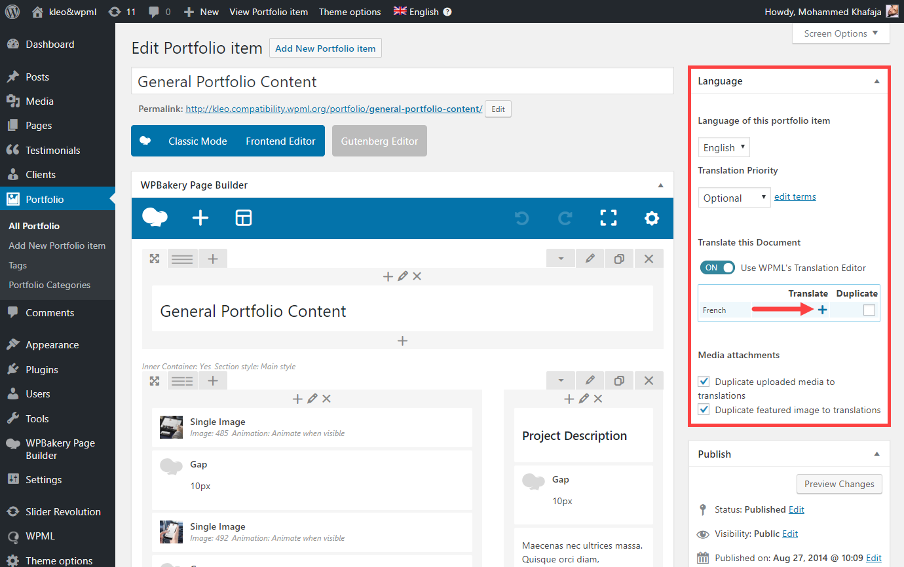The width and height of the screenshot is (904, 567).
Task: Change the second row's column layout icon
Action: pyautogui.click(x=182, y=380)
